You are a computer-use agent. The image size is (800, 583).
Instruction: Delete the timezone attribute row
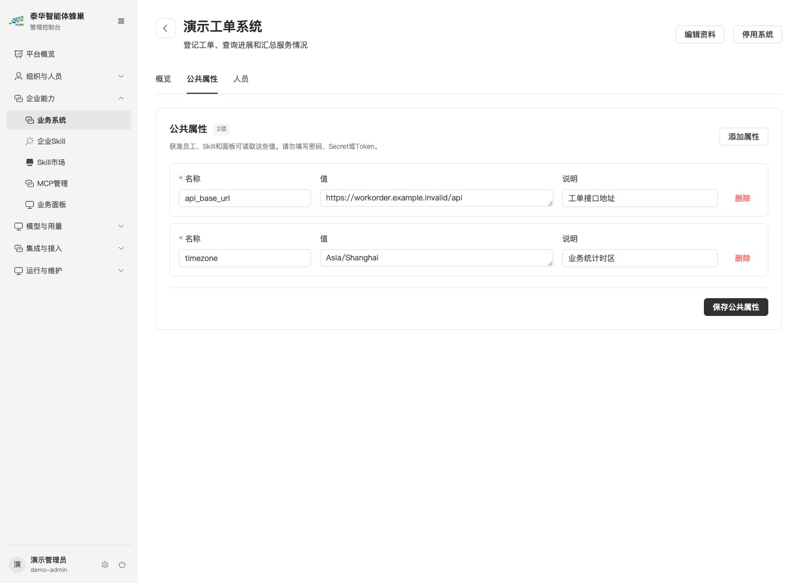(x=743, y=258)
